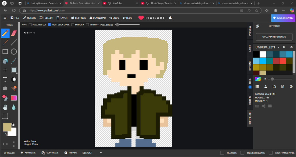Viewport: 296px width, 157px height.
Task: Enable Mirror X checkbox
Action: [73, 25]
